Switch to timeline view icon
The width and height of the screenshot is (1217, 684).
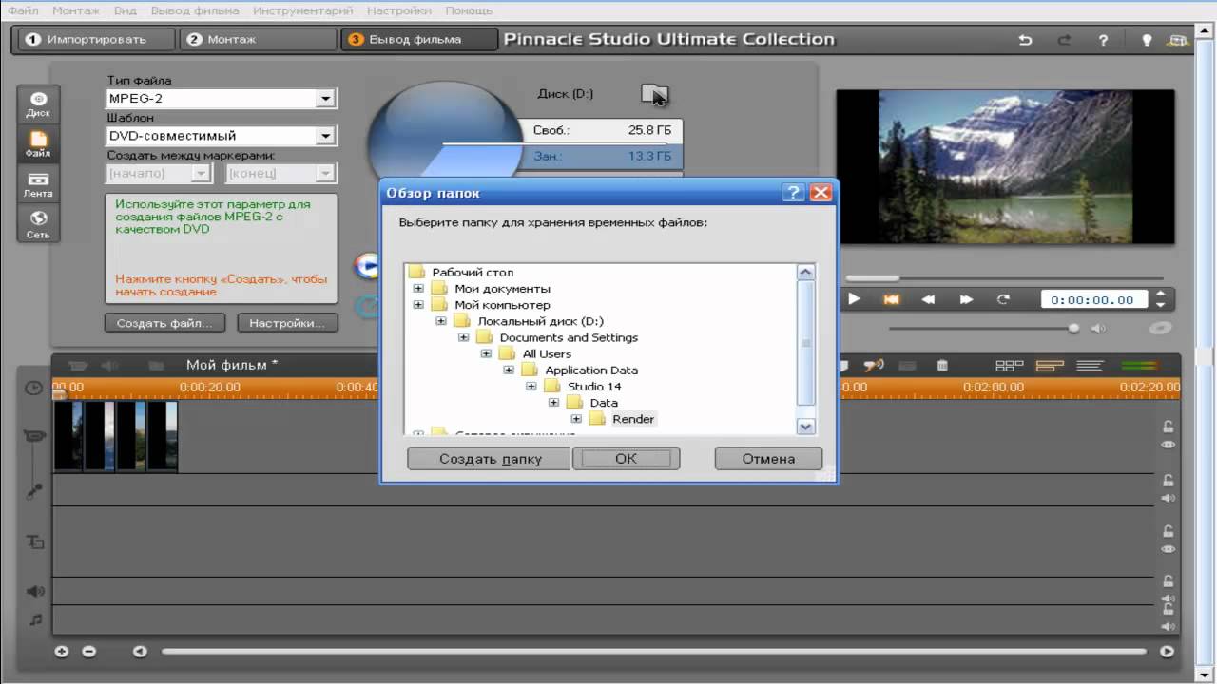tap(1049, 365)
